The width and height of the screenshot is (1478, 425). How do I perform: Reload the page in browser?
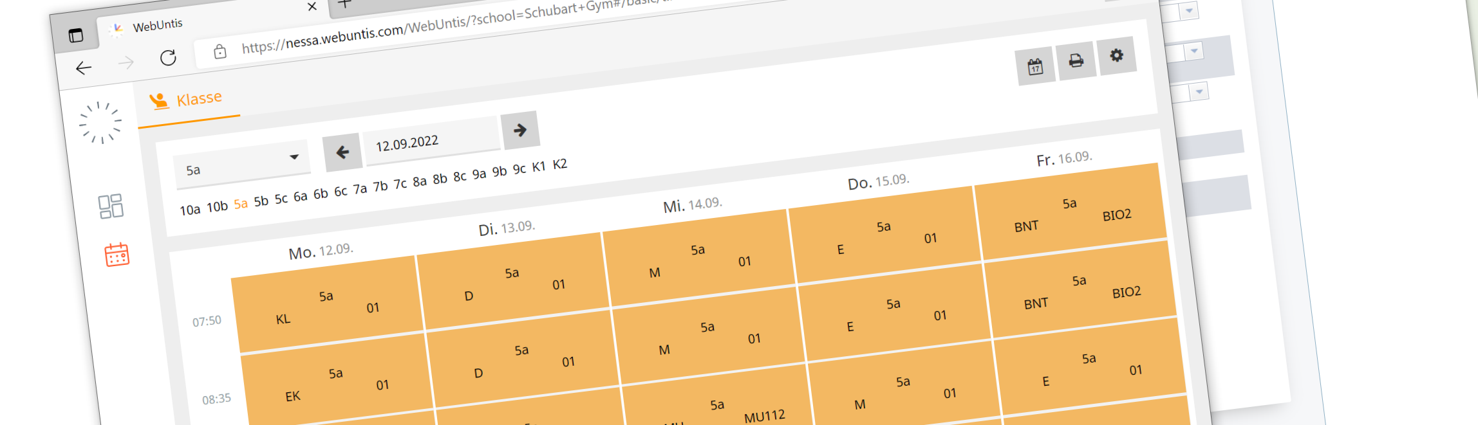pos(168,58)
